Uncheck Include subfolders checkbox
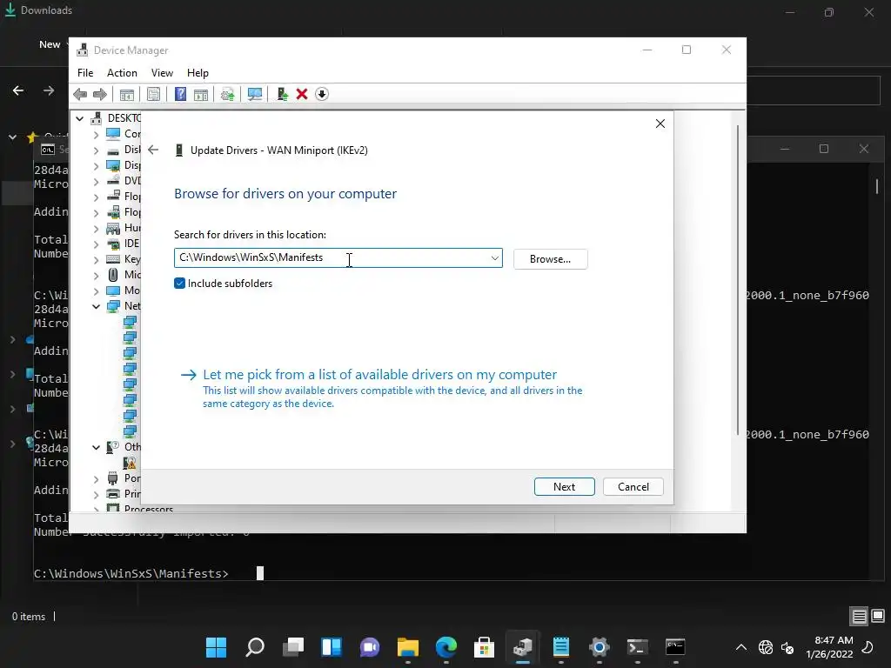This screenshot has height=668, width=891. 179,283
